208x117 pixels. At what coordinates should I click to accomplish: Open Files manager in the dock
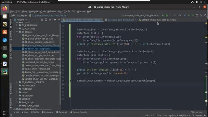click(x=5, y=16)
